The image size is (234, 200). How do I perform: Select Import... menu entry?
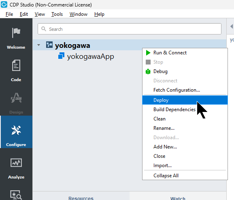coord(185,166)
